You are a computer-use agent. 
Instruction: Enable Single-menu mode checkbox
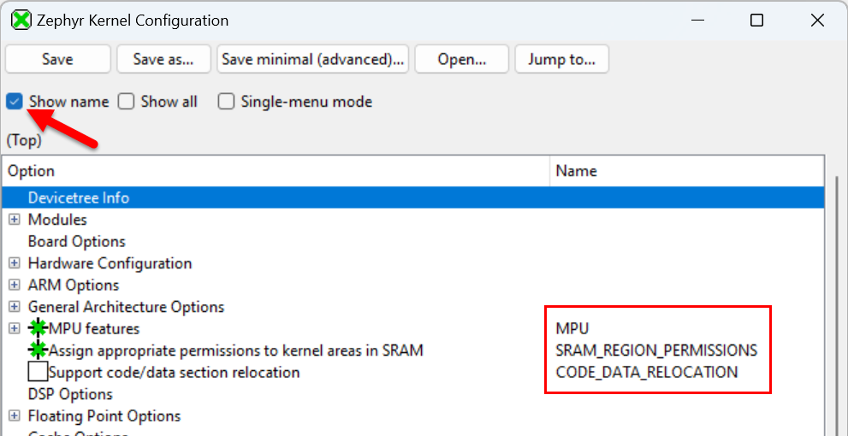pyautogui.click(x=226, y=102)
